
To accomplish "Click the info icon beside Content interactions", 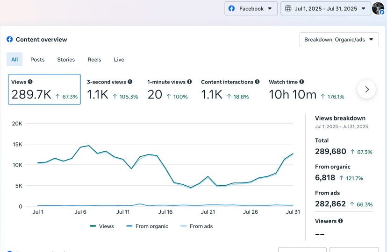I will tap(257, 82).
